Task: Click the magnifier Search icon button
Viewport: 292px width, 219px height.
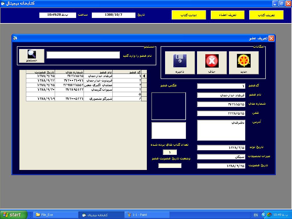Action: pyautogui.click(x=32, y=56)
